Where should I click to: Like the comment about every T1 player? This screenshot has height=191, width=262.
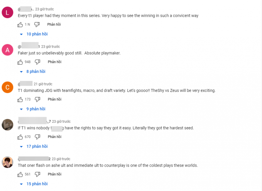20,25
